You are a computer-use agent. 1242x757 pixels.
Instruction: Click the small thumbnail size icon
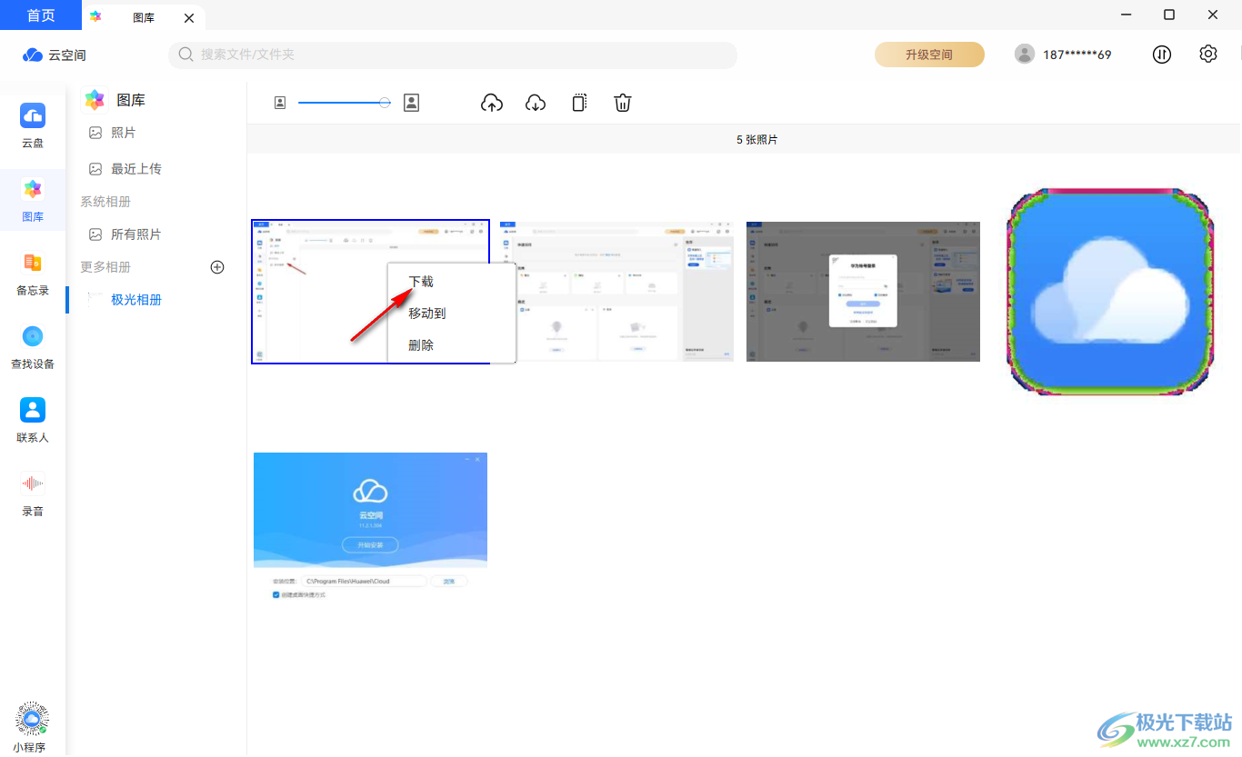tap(280, 103)
